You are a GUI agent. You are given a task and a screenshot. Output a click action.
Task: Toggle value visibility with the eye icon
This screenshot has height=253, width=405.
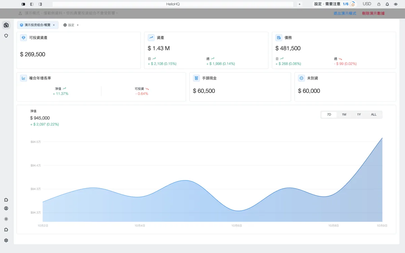(x=396, y=4)
